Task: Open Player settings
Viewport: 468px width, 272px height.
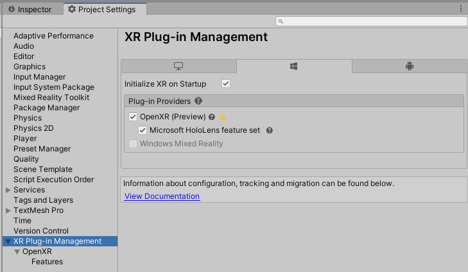Action: pyautogui.click(x=25, y=139)
